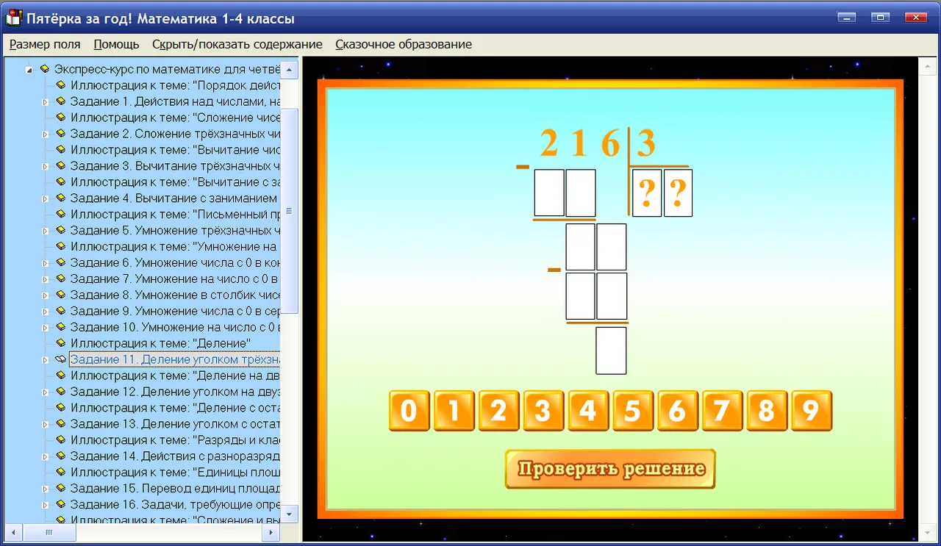Click the icon of Иллюстрация "Разряды и клас" row
Image resolution: width=941 pixels, height=546 pixels.
[61, 440]
